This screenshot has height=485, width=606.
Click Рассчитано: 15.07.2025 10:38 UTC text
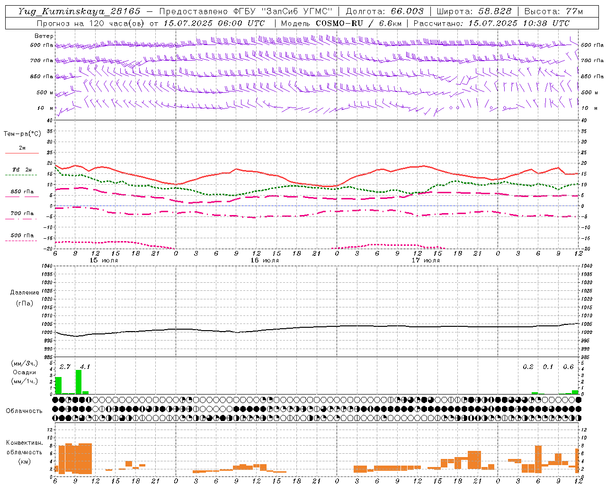(x=491, y=23)
